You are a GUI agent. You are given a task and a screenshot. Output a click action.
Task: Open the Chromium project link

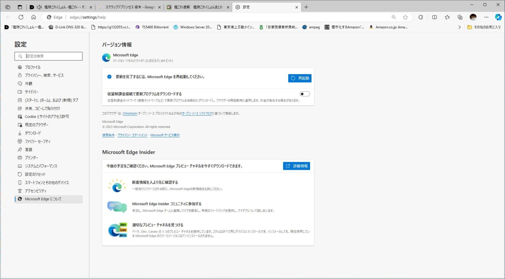(x=130, y=113)
